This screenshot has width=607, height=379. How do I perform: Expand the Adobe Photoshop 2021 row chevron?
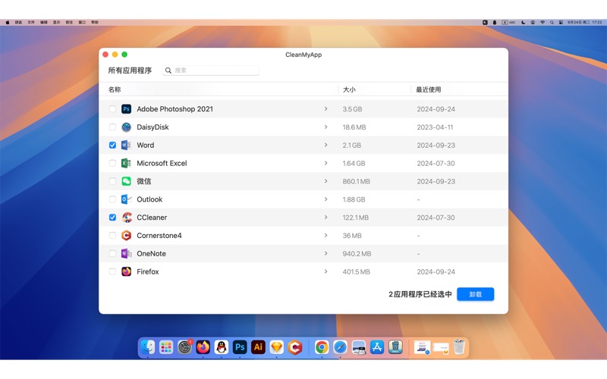tap(326, 109)
